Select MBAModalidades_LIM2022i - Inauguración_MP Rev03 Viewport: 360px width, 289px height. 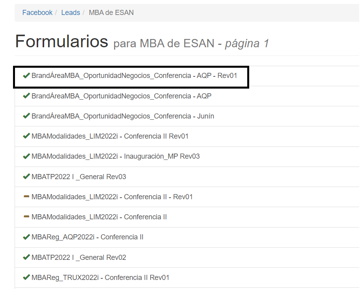pos(115,156)
